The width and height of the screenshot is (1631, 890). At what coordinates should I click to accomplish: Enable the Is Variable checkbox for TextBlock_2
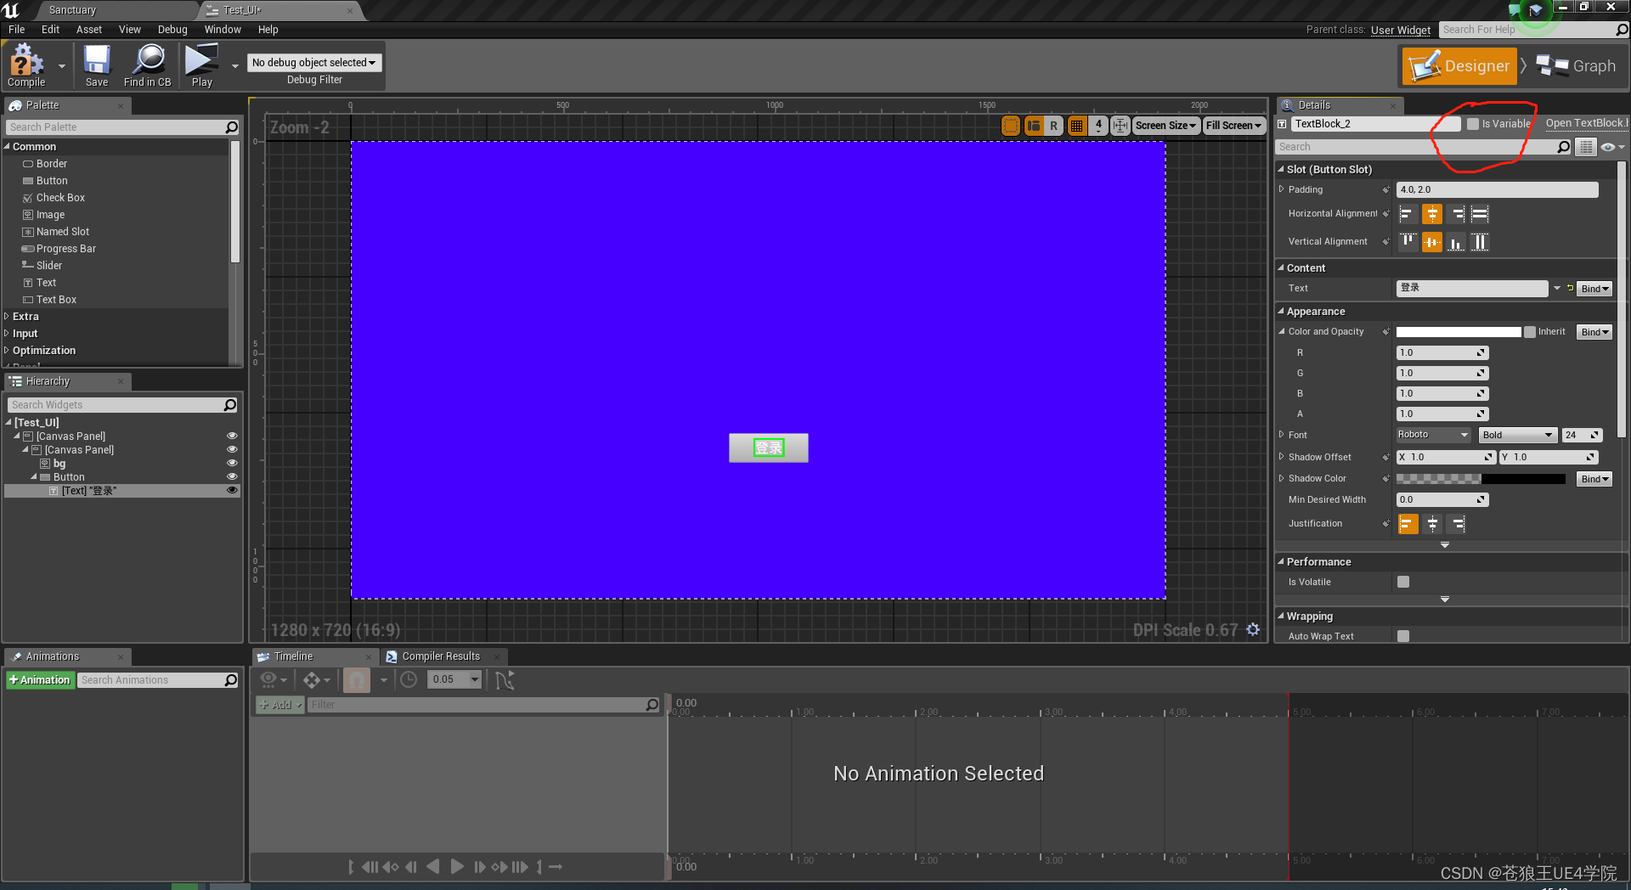click(x=1472, y=123)
